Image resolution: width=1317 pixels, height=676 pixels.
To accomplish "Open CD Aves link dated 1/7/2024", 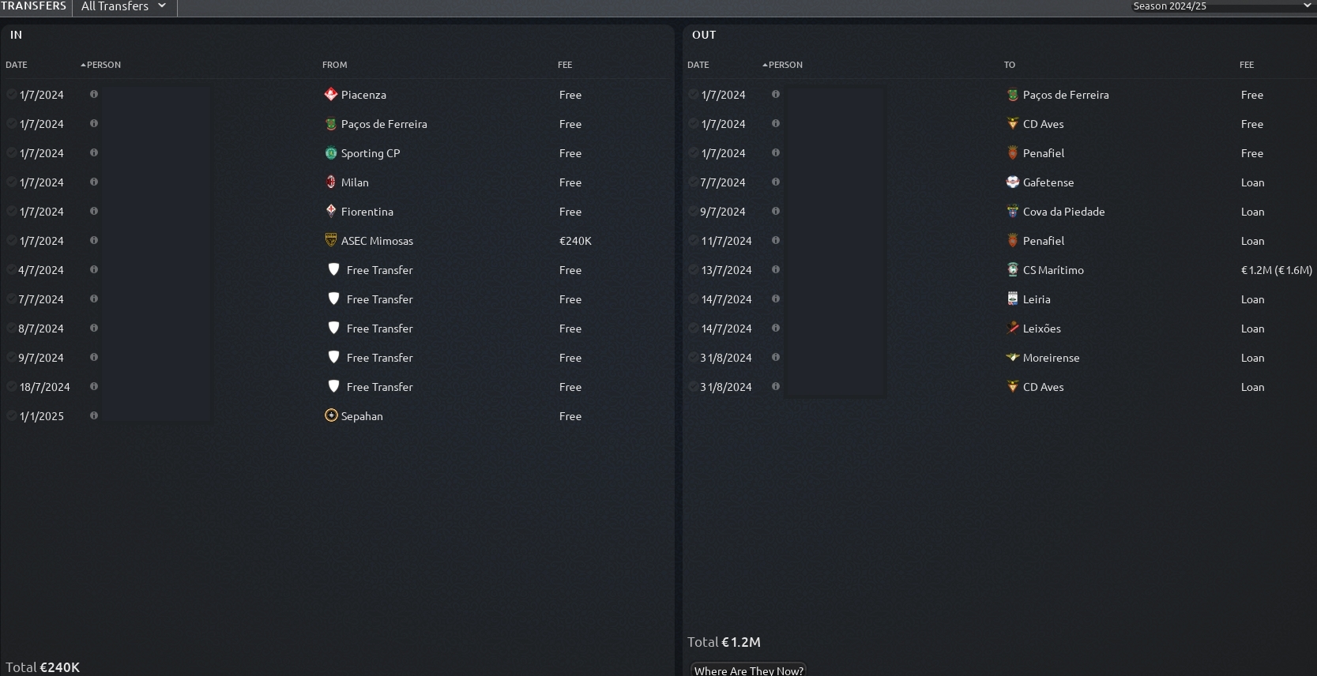I will [1044, 124].
